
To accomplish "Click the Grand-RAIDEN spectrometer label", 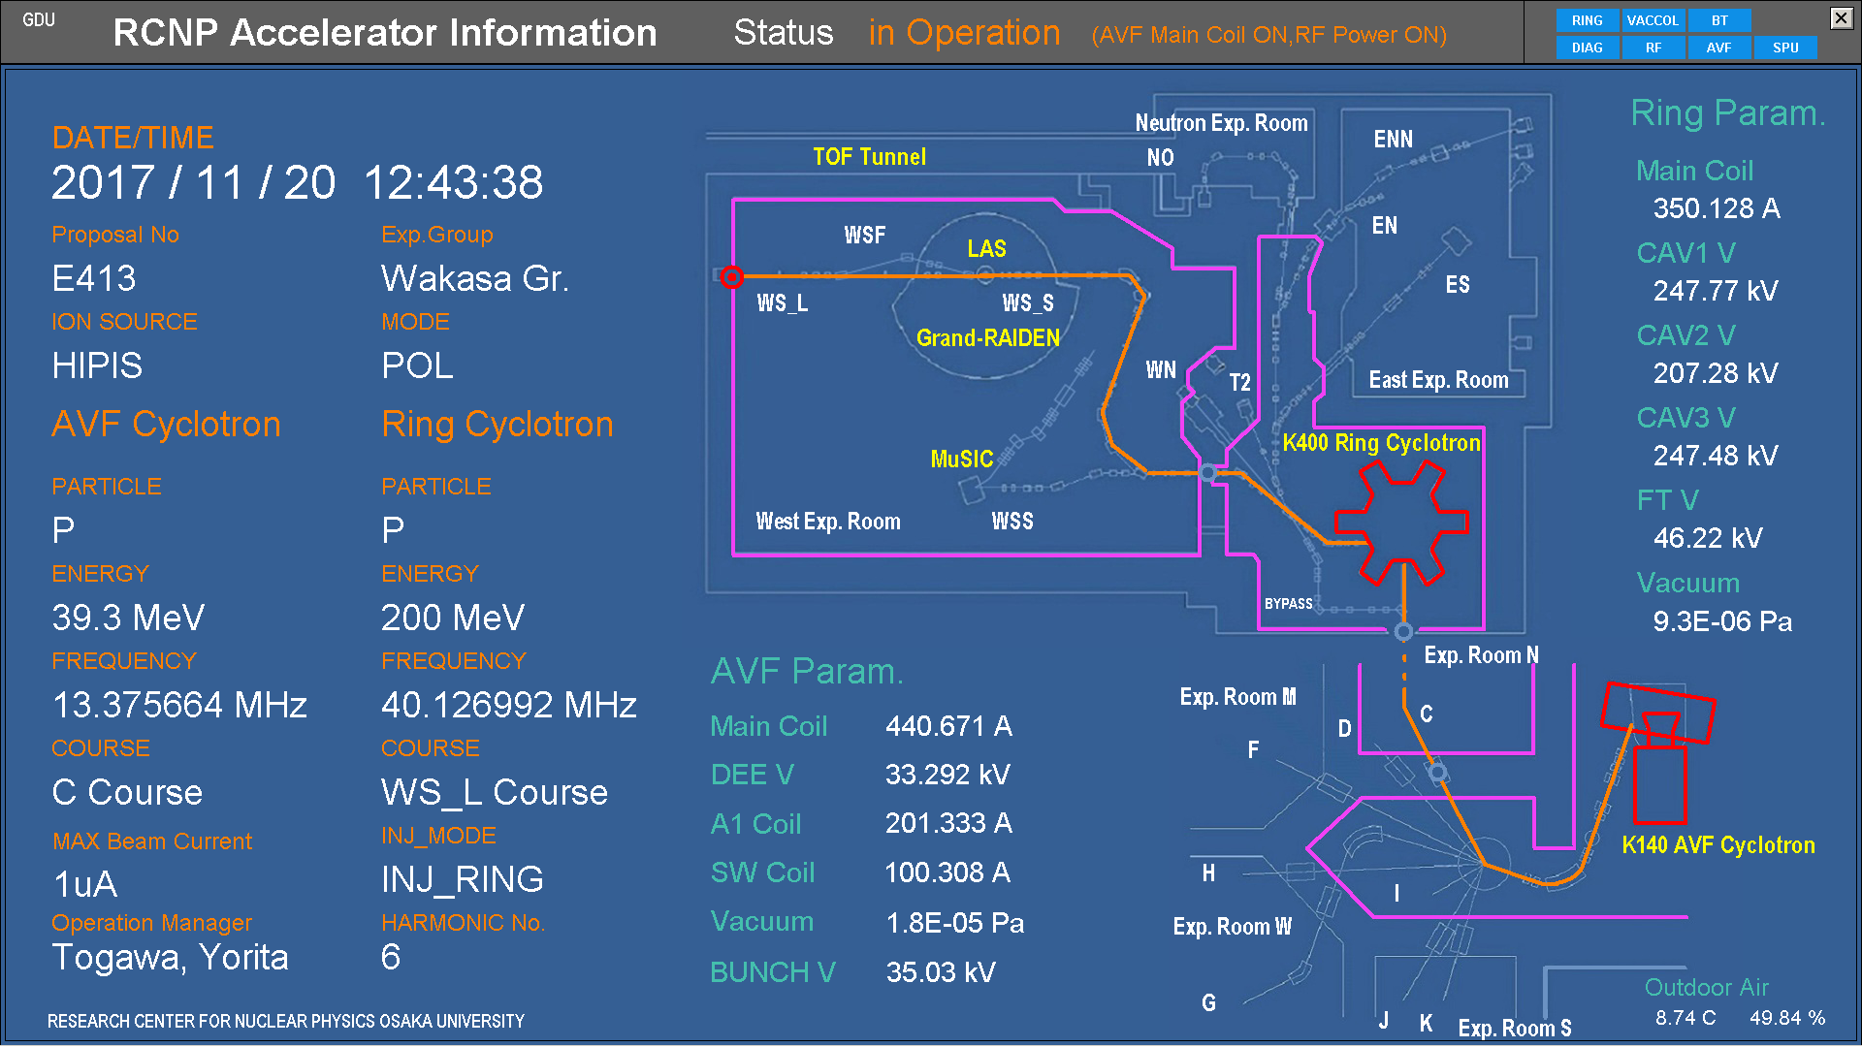I will click(x=987, y=338).
